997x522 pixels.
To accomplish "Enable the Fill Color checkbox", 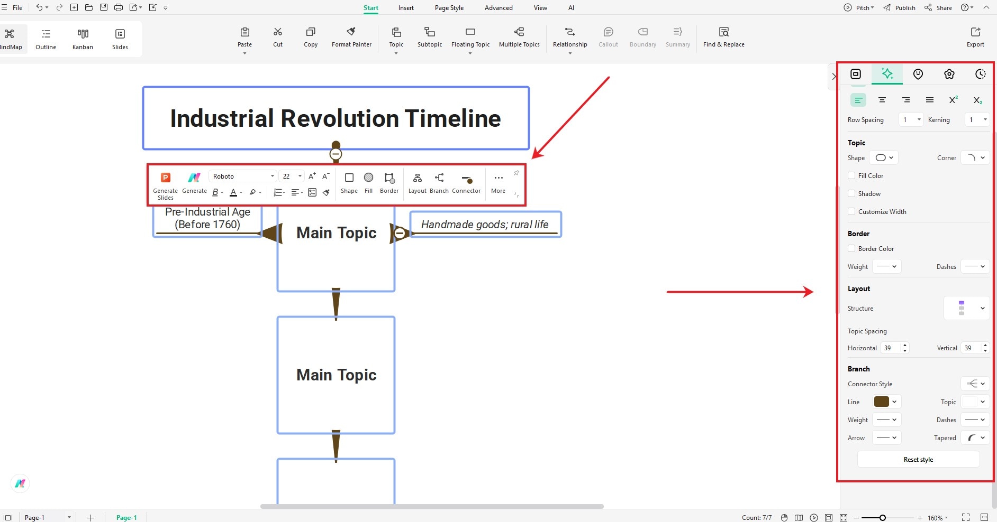I will click(x=851, y=175).
